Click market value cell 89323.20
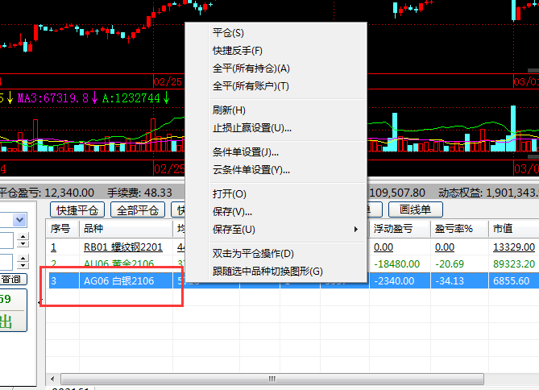This screenshot has height=390, width=539. pos(514,264)
